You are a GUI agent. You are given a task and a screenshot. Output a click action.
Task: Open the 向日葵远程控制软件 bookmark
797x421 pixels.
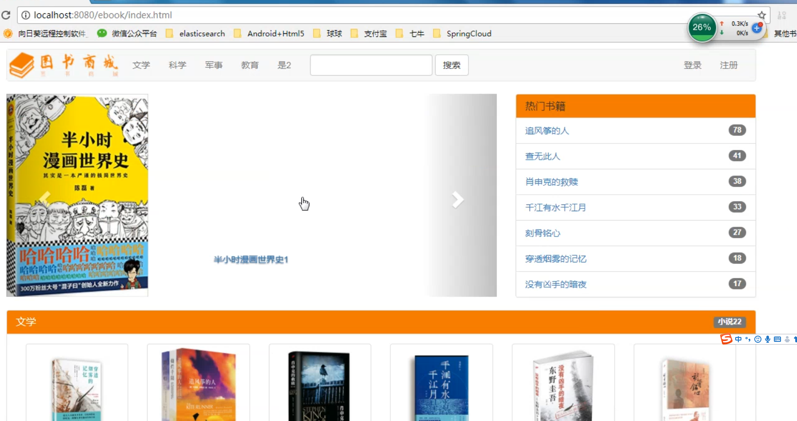(45, 33)
